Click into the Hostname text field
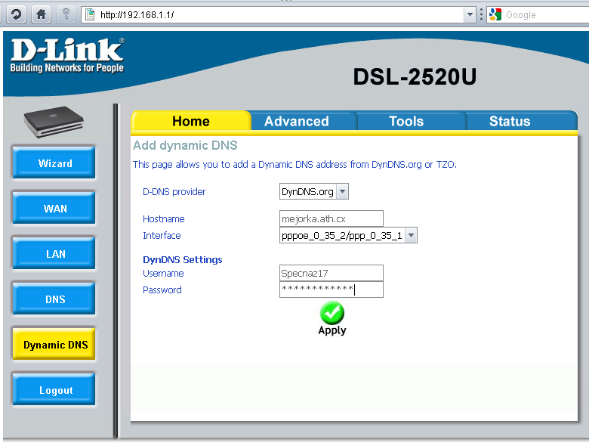The height and width of the screenshot is (446, 589). point(331,219)
